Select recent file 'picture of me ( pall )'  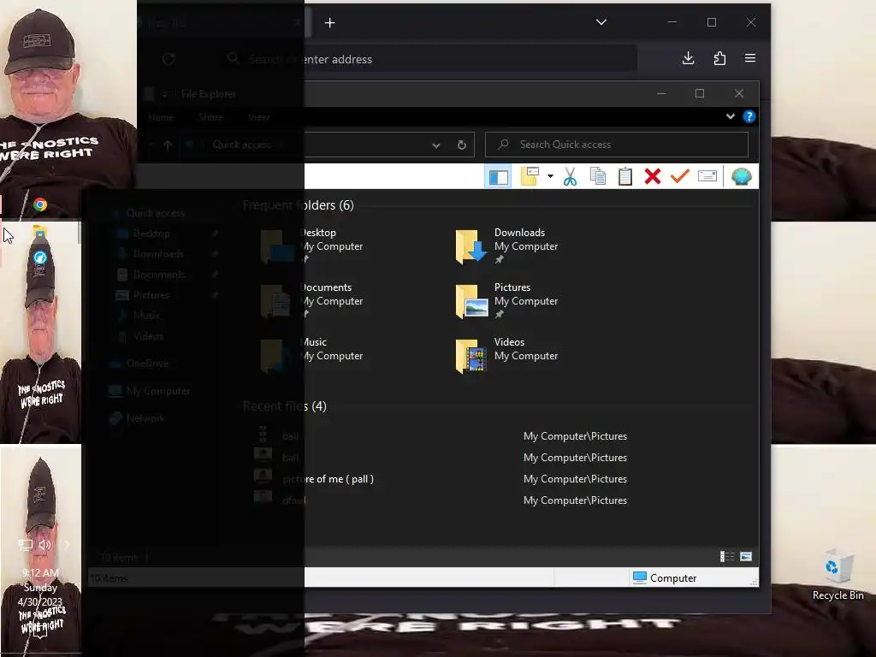(x=328, y=479)
